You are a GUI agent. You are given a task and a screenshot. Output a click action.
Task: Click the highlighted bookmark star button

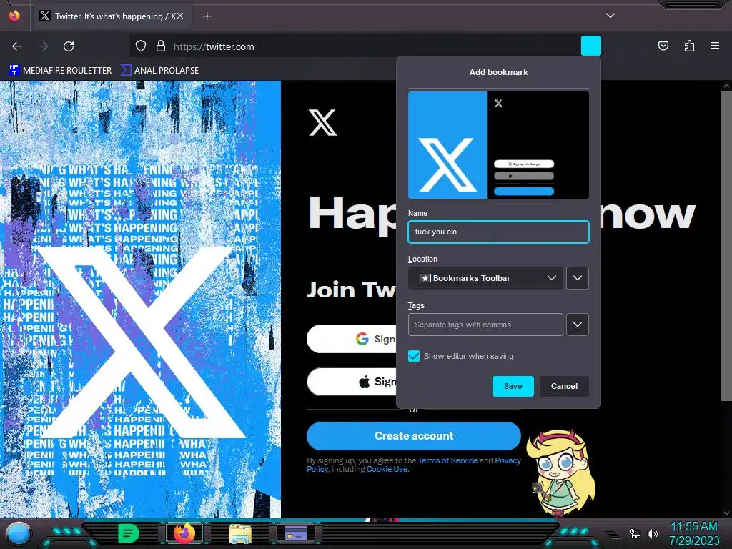(x=591, y=46)
